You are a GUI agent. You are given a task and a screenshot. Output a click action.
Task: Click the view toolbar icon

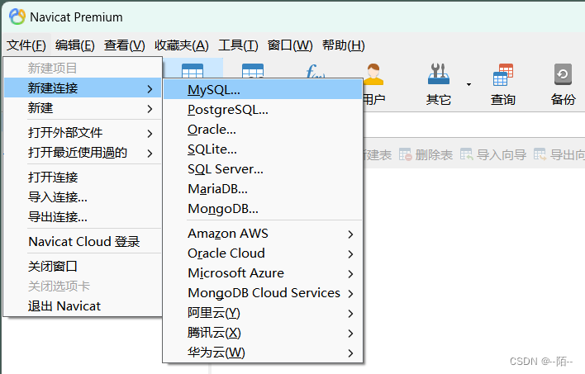point(253,70)
